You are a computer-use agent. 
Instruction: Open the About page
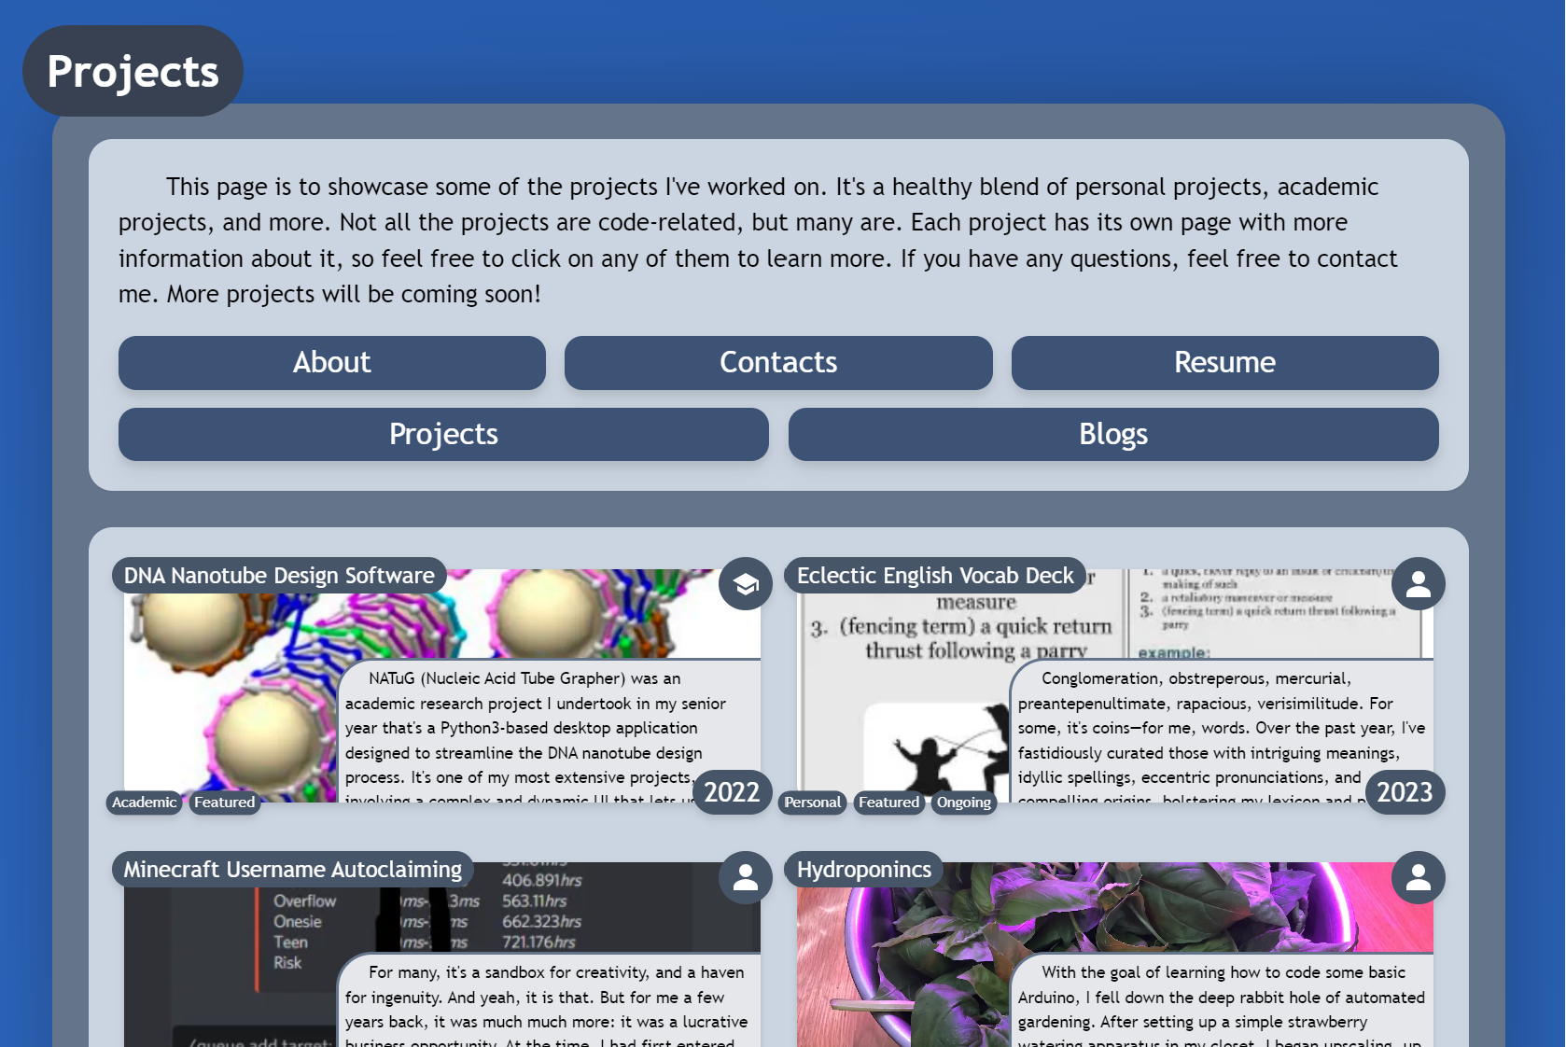pos(331,363)
